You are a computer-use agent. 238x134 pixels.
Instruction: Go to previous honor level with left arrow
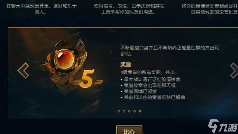point(23,70)
